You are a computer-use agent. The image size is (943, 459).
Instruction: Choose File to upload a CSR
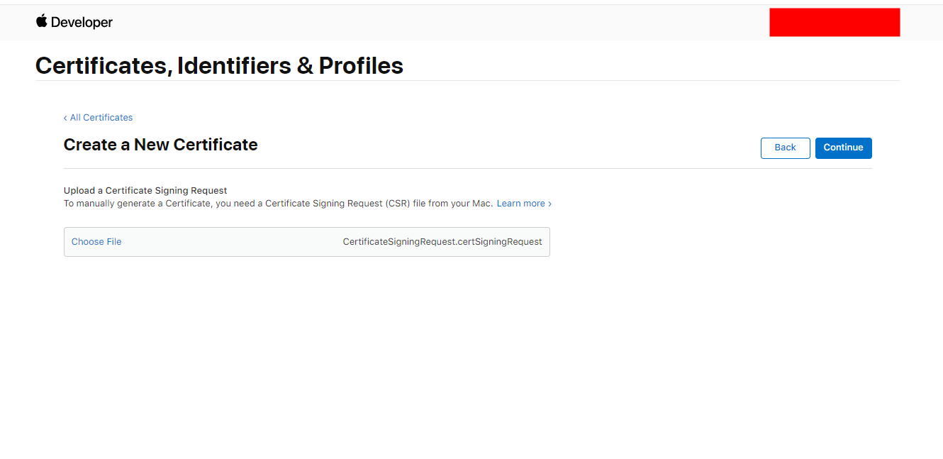[x=96, y=242]
